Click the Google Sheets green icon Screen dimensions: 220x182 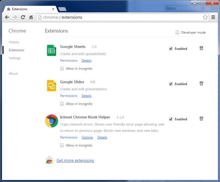[x=51, y=50]
